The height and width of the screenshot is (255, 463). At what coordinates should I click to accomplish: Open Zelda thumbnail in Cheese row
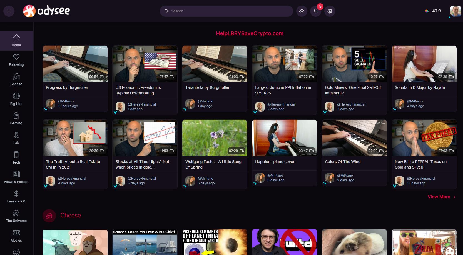(x=424, y=242)
